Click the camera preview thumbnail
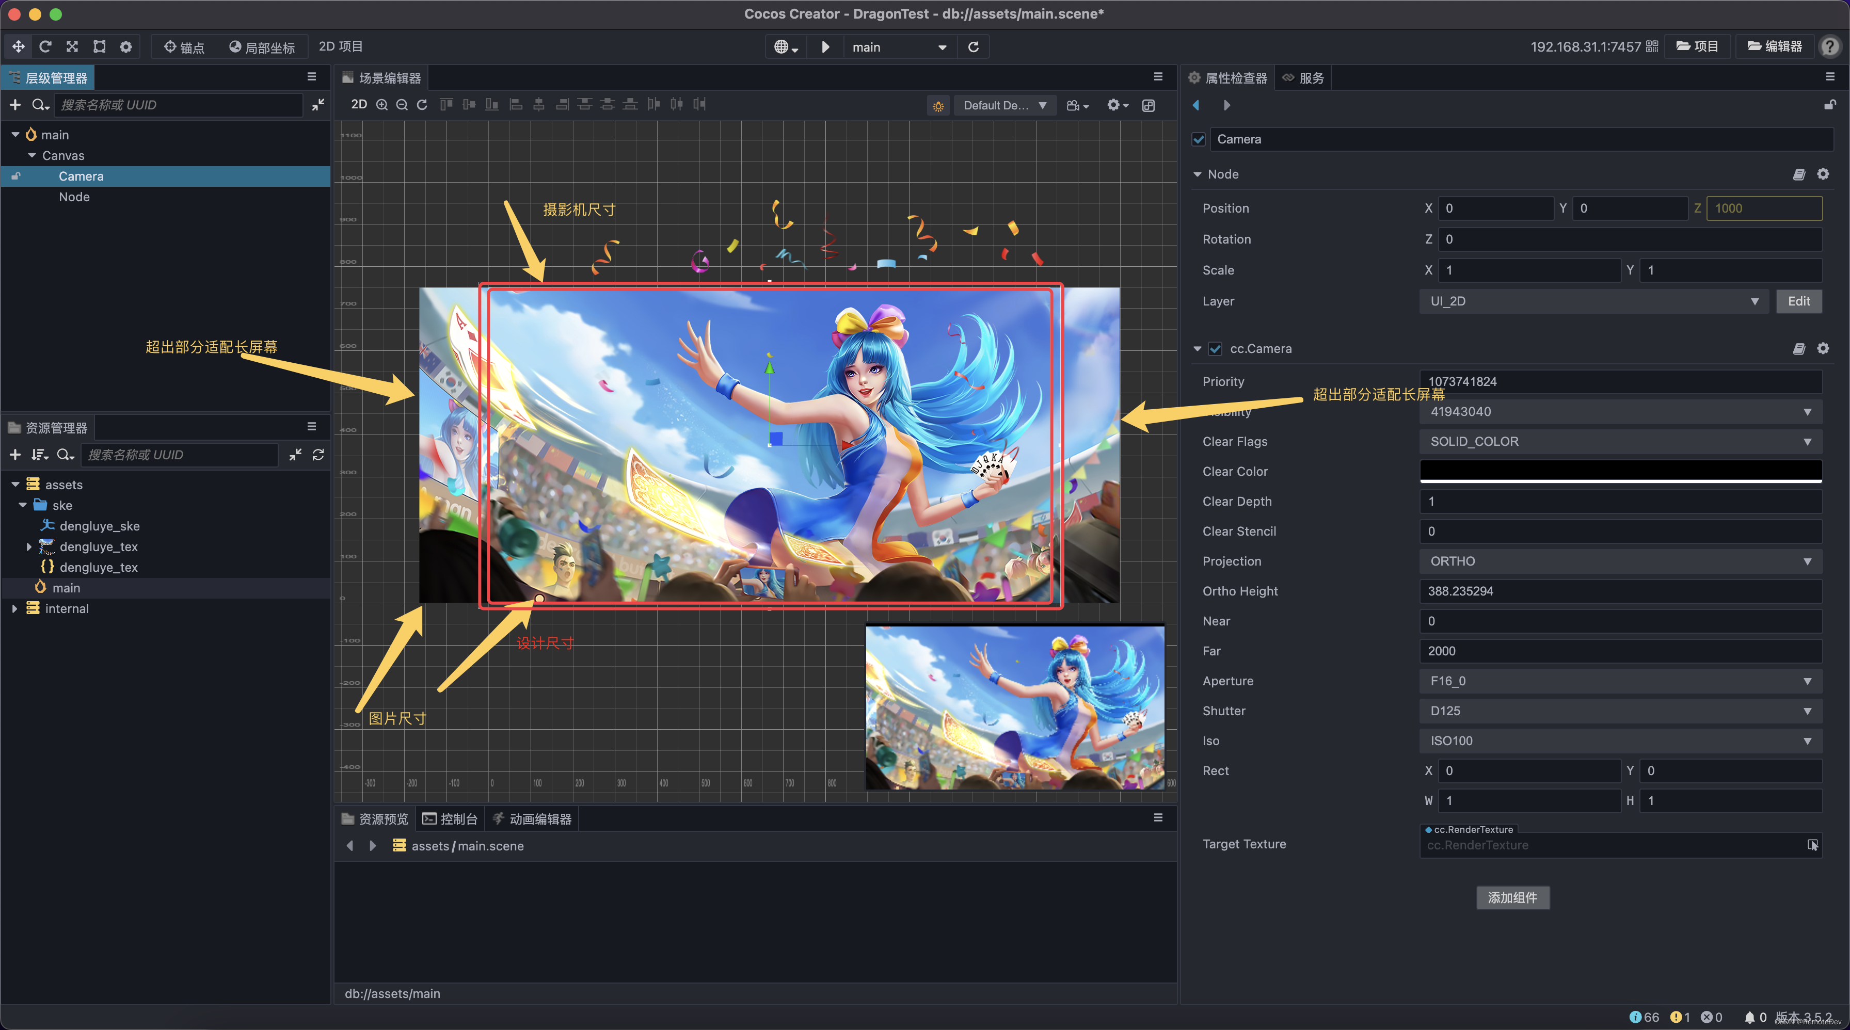This screenshot has width=1850, height=1030. coord(1015,707)
